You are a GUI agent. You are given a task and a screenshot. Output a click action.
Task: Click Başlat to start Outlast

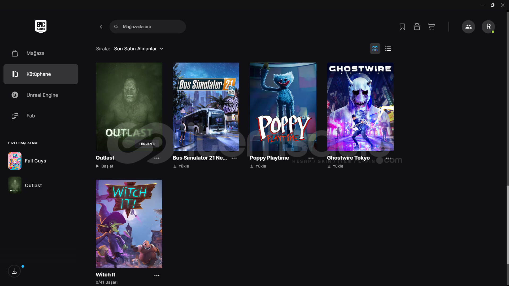point(105,166)
